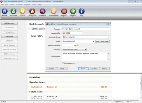The image size is (142, 103).
Task: Click the Total (GBP) label
Action: (37, 36)
